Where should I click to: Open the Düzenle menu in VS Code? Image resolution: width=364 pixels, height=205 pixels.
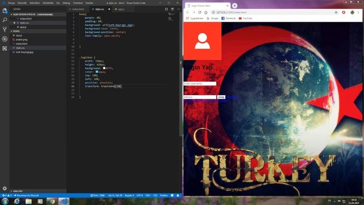coord(22,3)
